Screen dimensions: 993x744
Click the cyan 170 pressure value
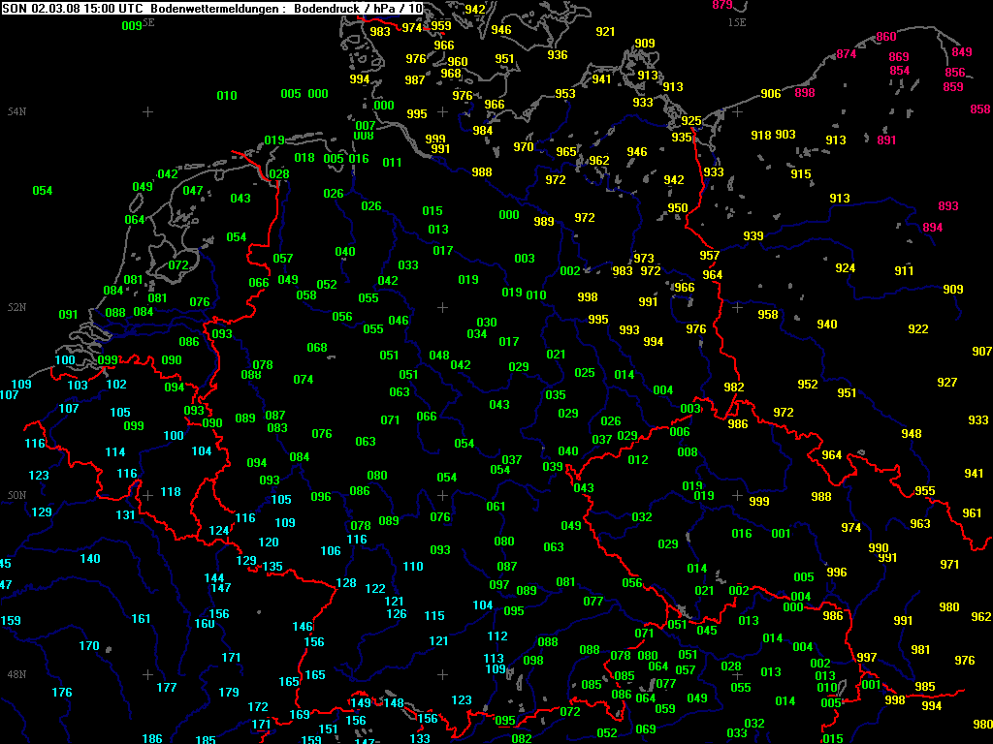(x=88, y=646)
